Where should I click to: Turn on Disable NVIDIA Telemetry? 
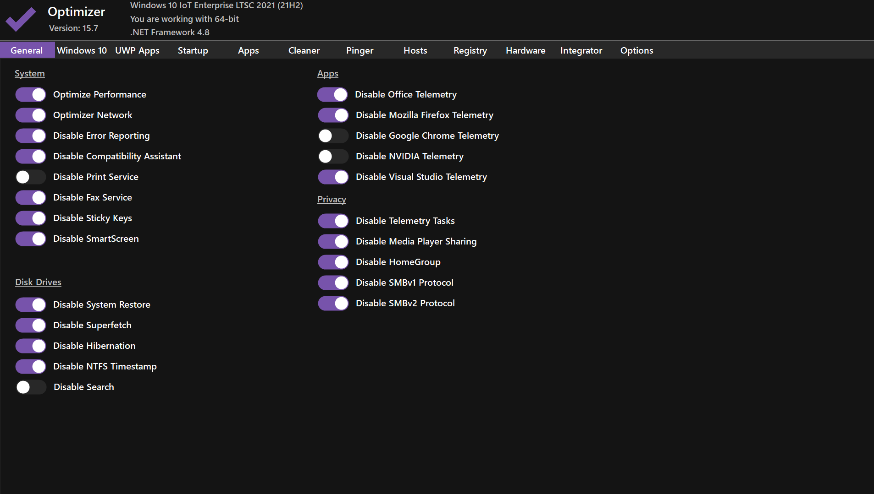(333, 156)
